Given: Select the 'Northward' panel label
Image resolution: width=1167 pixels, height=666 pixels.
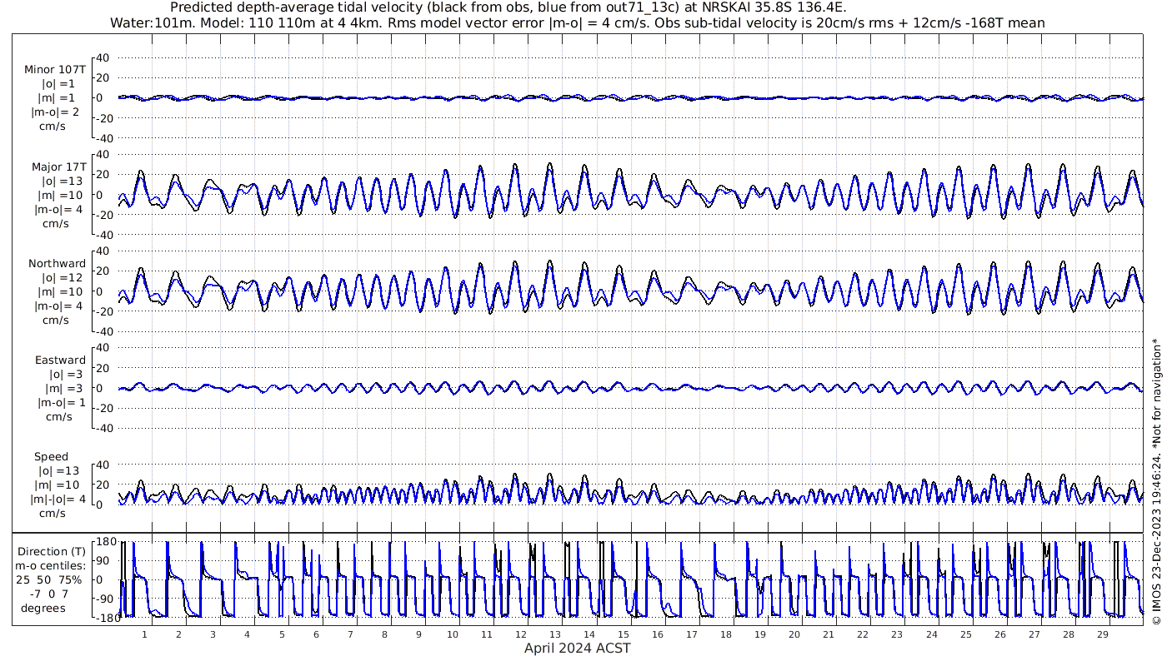Looking at the screenshot, I should click(x=57, y=264).
